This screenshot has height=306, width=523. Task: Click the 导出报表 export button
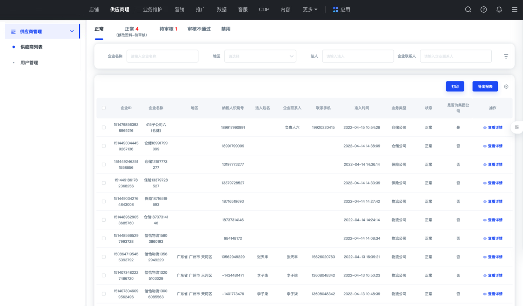pos(485,86)
